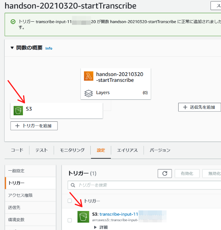Click the S3 bucket icon in the triggers list
Image resolution: width=221 pixels, height=230 pixels.
point(83,217)
